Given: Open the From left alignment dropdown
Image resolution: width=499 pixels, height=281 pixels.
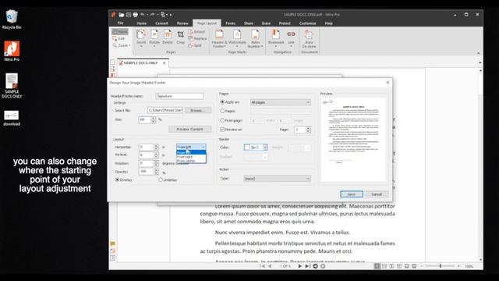Looking at the screenshot, I should click(191, 147).
